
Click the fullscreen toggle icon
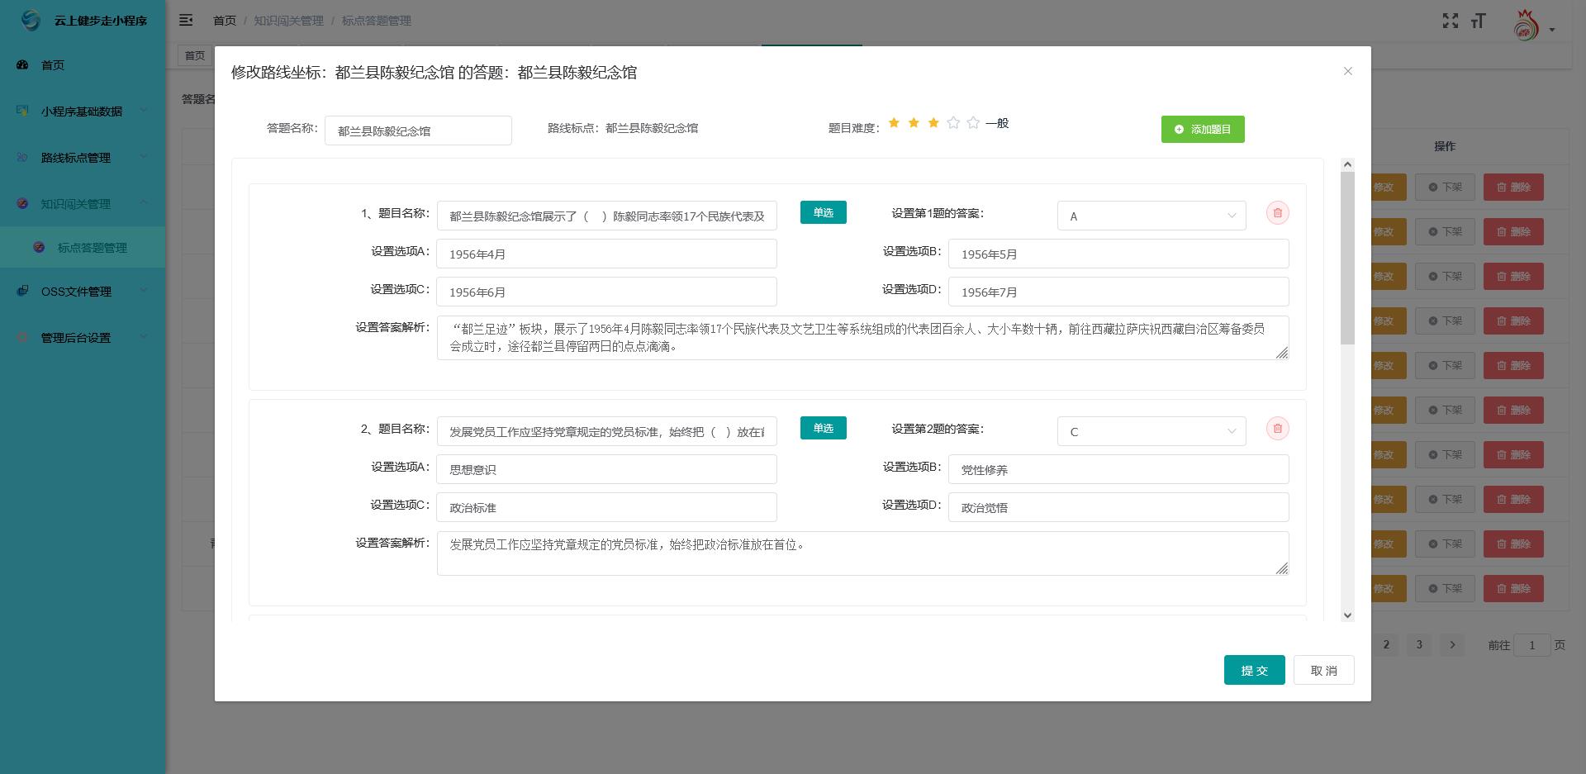(x=1450, y=21)
